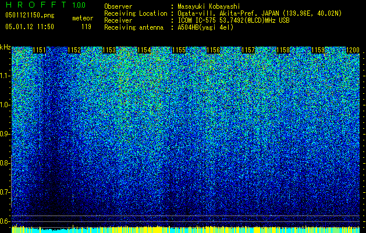Click the 1159 time marker

tap(318, 50)
